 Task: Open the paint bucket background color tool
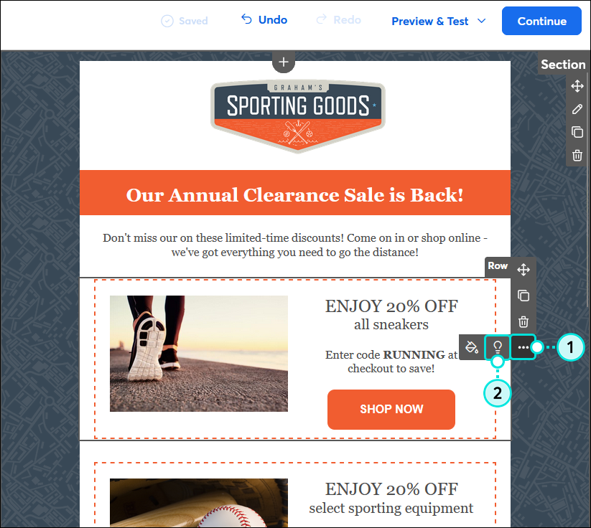coord(472,346)
